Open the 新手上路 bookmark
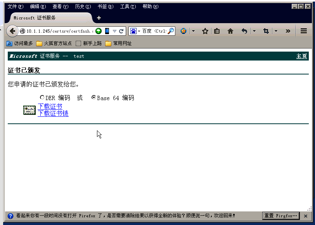The image size is (315, 225). [88, 43]
